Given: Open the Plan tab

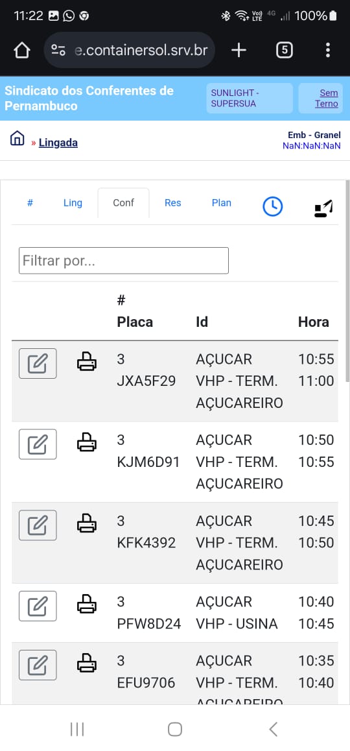Looking at the screenshot, I should pos(222,202).
